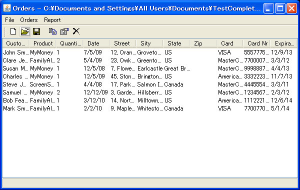Select the Clare Je... customer cell
Image resolution: width=300 pixels, height=190 pixels.
16,60
